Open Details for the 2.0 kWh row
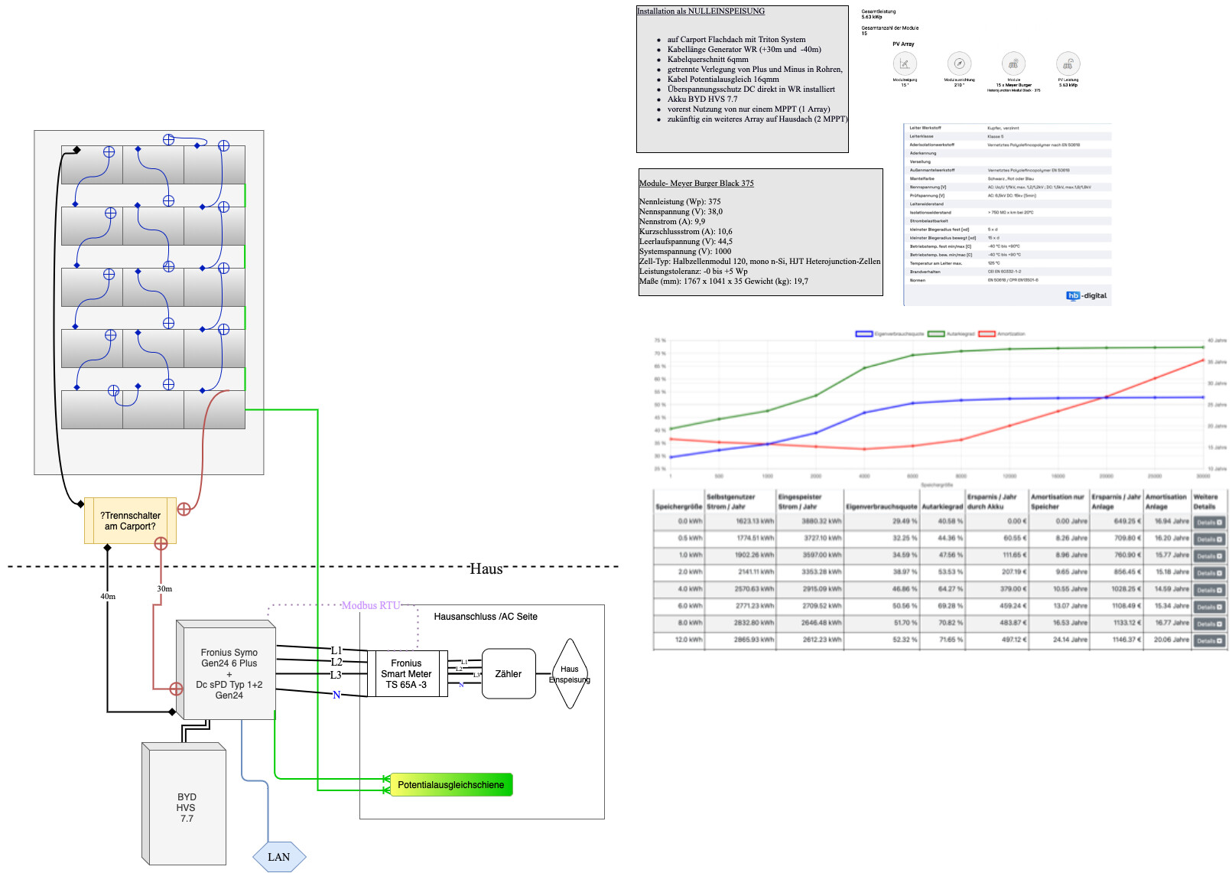 1209,573
